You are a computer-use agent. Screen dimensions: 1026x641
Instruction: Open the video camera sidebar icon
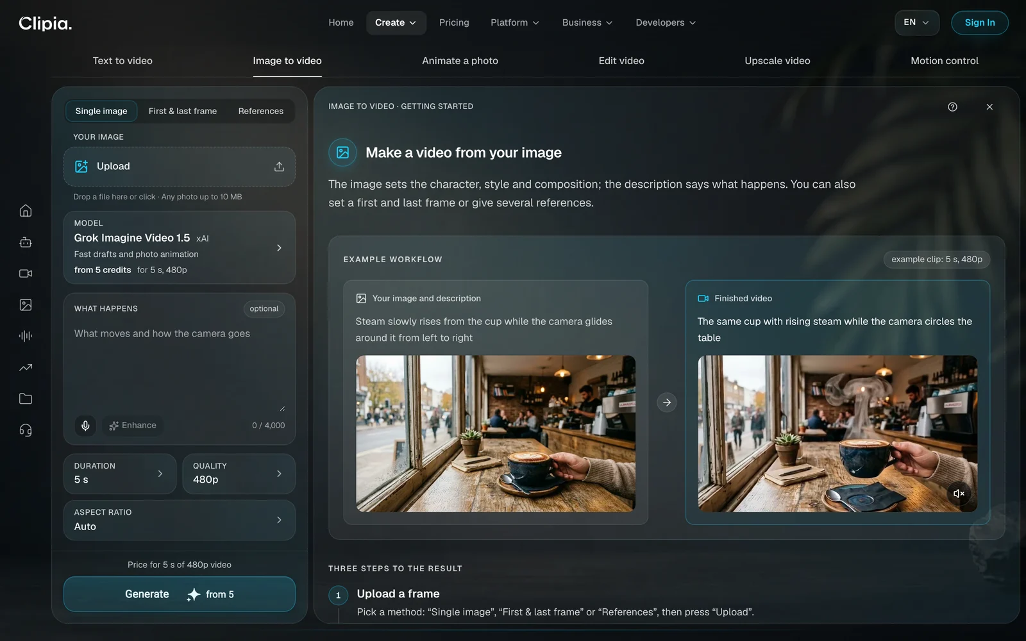(26, 274)
